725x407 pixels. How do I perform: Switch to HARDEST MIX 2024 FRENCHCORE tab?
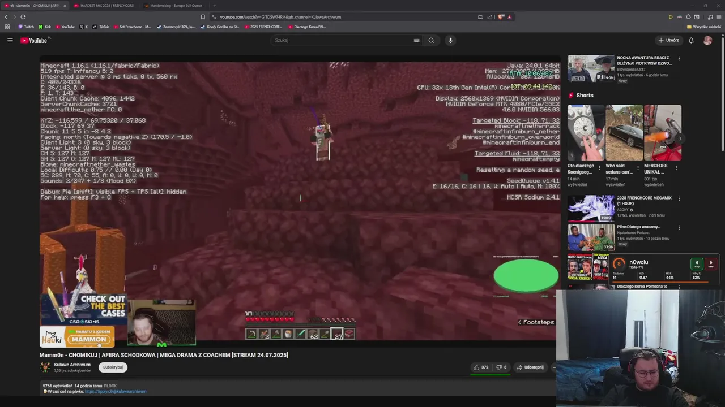click(104, 6)
